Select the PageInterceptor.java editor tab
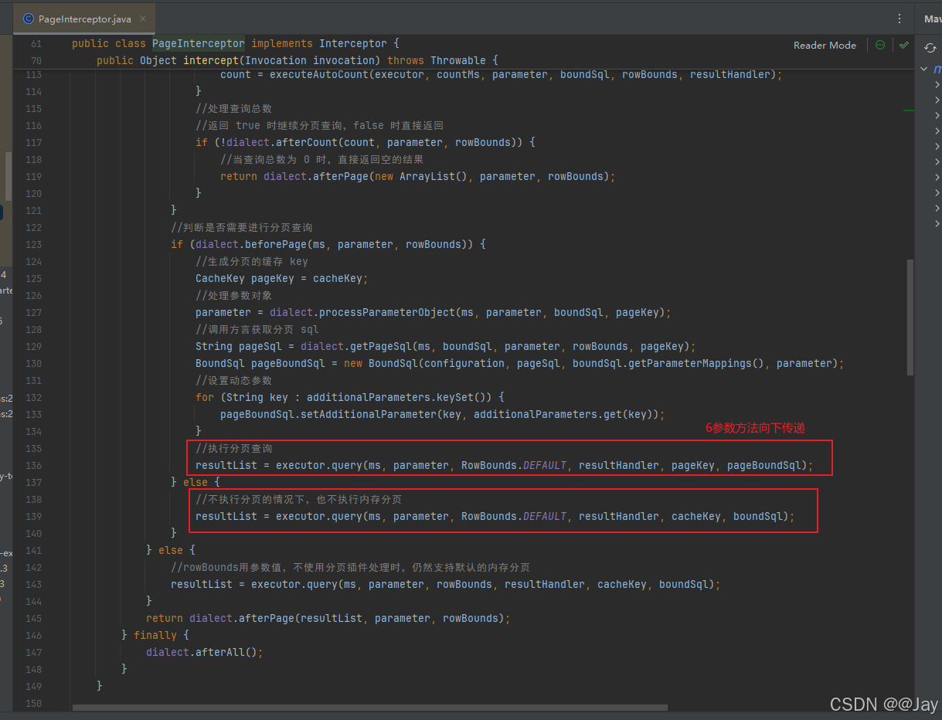The image size is (942, 720). click(x=83, y=19)
